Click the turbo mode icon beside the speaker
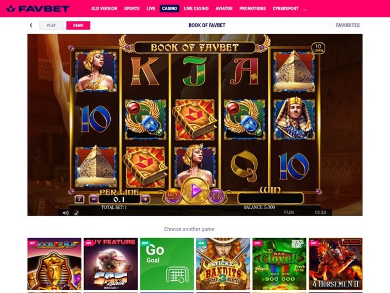 [76, 213]
